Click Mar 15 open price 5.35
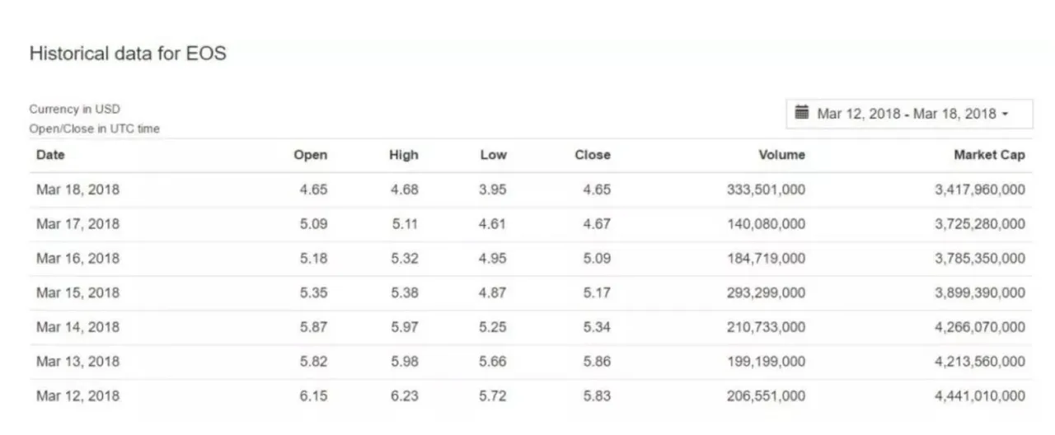This screenshot has height=435, width=1055. [x=314, y=292]
